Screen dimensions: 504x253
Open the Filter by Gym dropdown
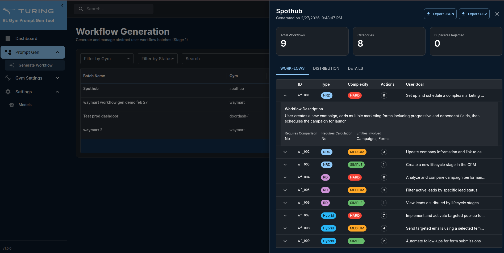pos(107,59)
